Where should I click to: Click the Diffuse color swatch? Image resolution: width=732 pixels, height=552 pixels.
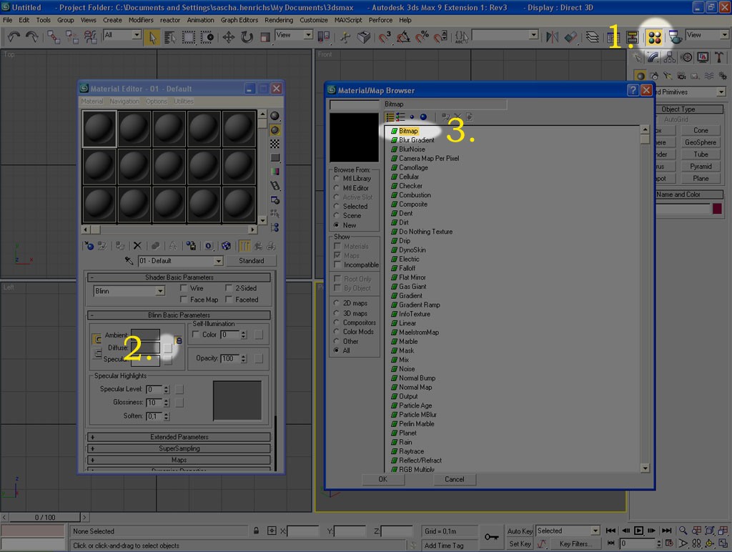pyautogui.click(x=145, y=348)
